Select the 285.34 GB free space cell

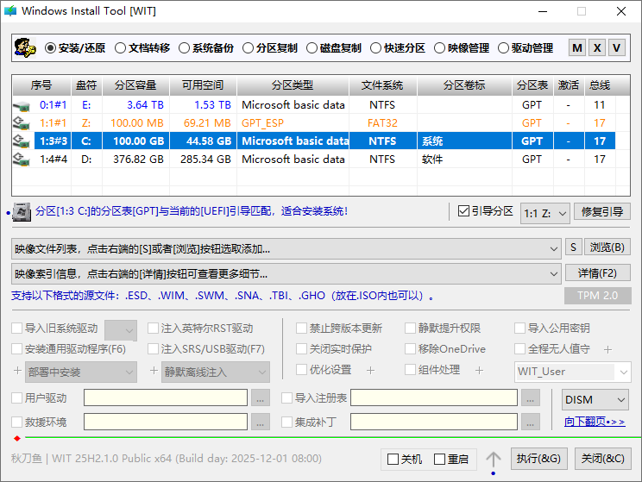(203, 160)
